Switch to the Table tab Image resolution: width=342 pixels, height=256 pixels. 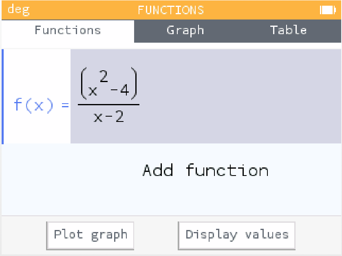(x=289, y=30)
